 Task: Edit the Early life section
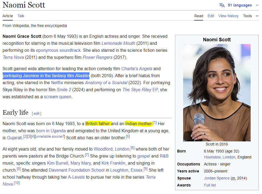tap(36, 114)
